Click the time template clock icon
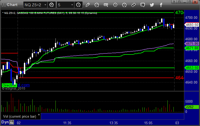Image resolution: width=200 pixels, height=126 pixels. tap(78, 5)
